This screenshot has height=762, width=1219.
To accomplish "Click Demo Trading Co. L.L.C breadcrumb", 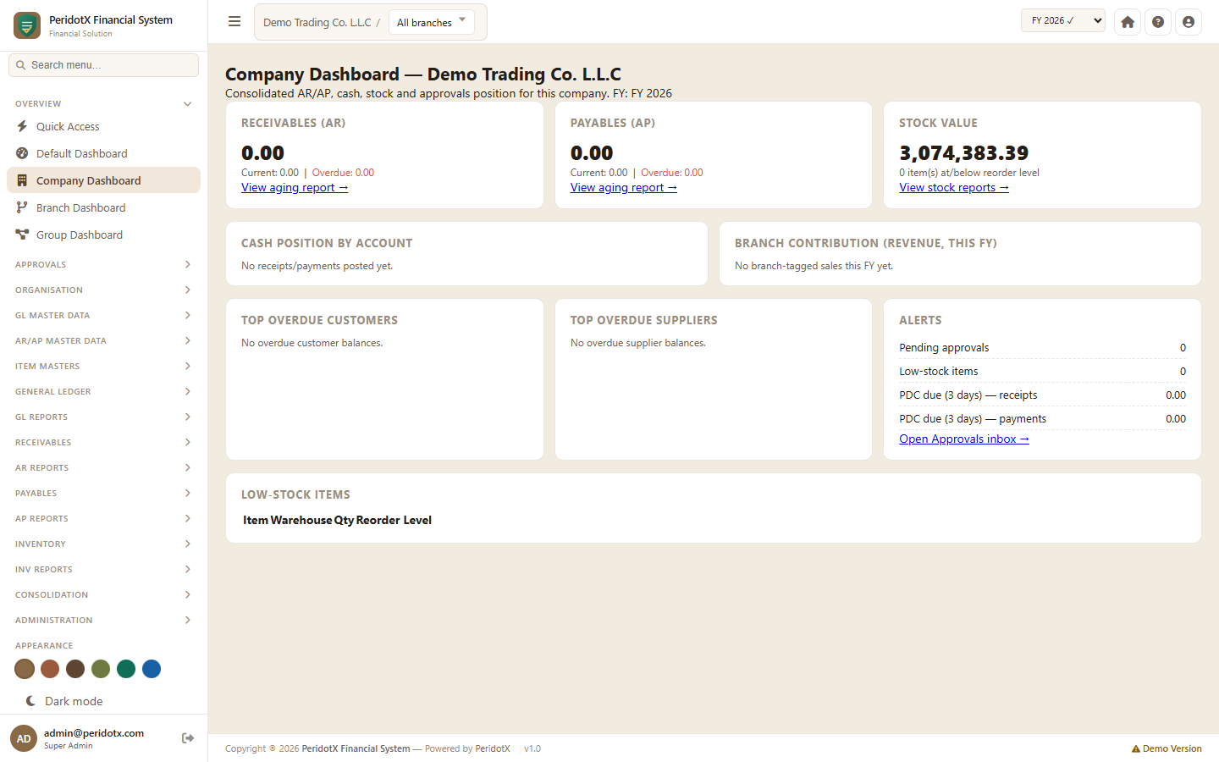I will click(317, 22).
